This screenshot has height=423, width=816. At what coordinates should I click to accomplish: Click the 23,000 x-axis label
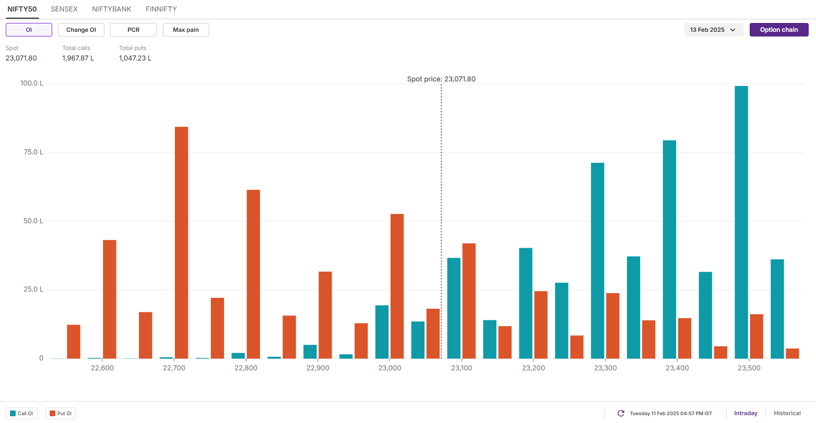[x=389, y=368]
